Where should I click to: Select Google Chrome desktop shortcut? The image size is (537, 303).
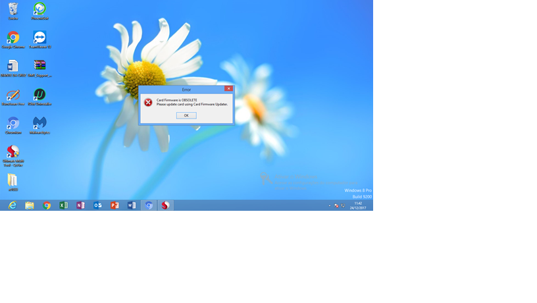(x=13, y=40)
